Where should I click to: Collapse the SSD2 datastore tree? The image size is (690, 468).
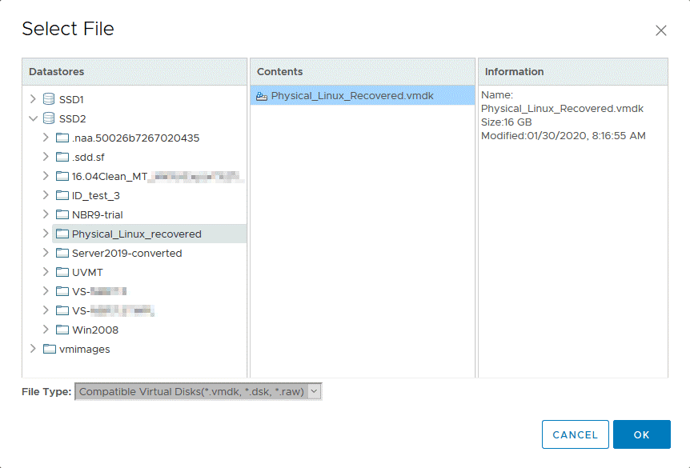[x=33, y=118]
